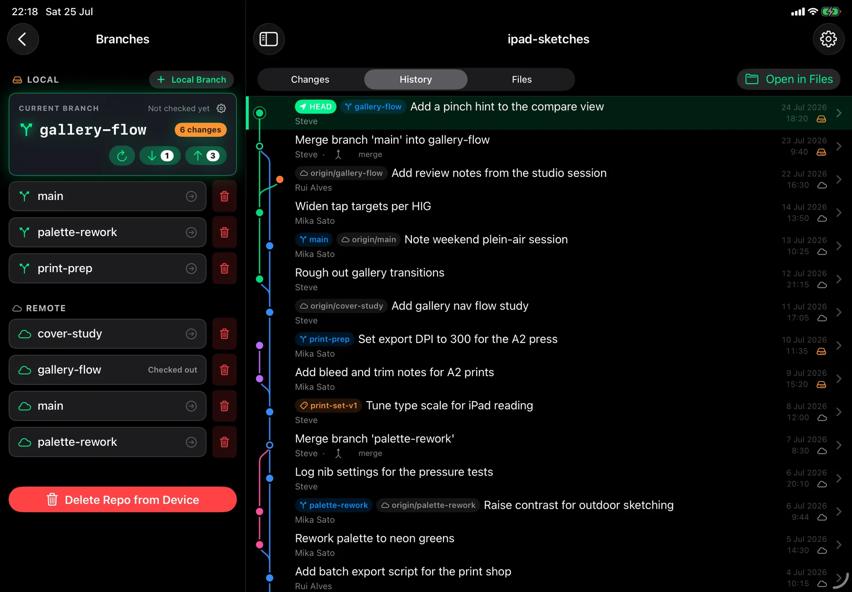
Task: Open 'Add gallery nav flow study' chevron
Action: (839, 312)
